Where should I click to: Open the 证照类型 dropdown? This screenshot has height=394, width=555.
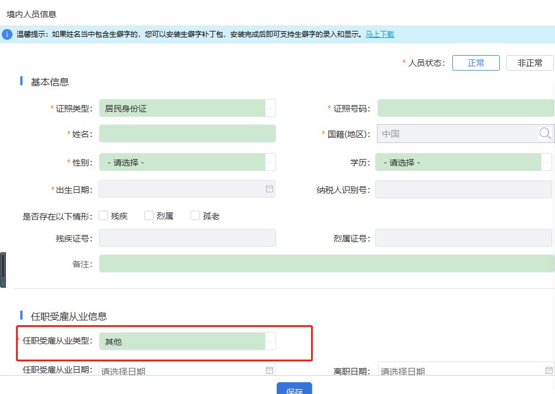(269, 108)
